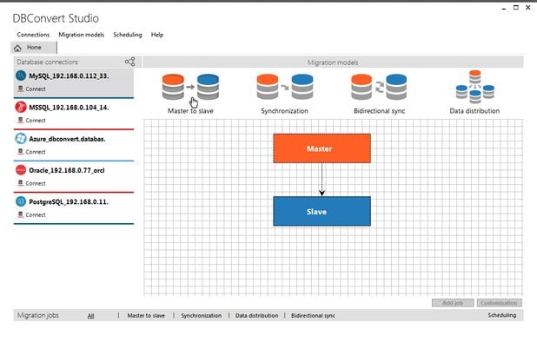Image resolution: width=537 pixels, height=342 pixels.
Task: Pick the Bidirectional sync model icon
Action: pos(379,87)
